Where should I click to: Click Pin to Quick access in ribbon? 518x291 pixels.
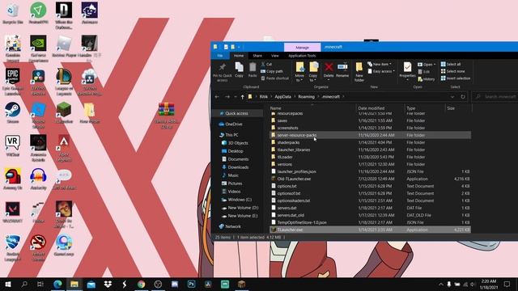point(223,72)
